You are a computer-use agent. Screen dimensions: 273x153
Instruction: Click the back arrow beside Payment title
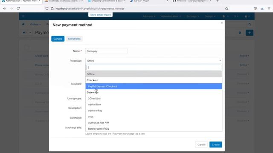click(x=24, y=33)
